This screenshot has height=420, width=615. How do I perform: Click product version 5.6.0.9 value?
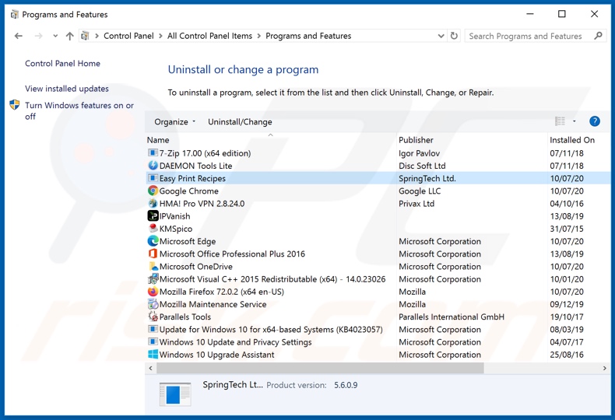tap(346, 385)
